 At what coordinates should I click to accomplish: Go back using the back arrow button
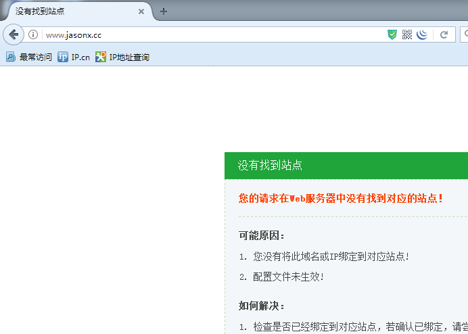(12, 34)
